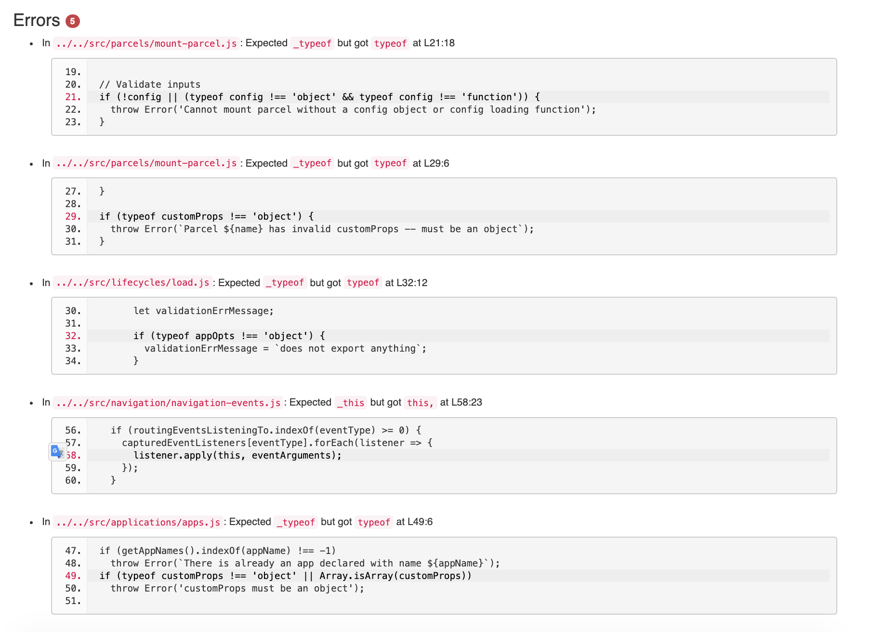Click the 'does not export anything' code line
The image size is (871, 632).
pos(285,348)
